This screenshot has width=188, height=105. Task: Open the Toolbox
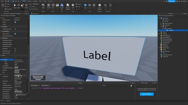[49, 6]
